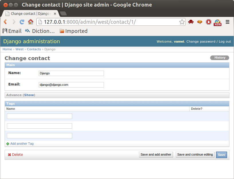
Task: Click the page icon in the address bar
Action: point(40,22)
